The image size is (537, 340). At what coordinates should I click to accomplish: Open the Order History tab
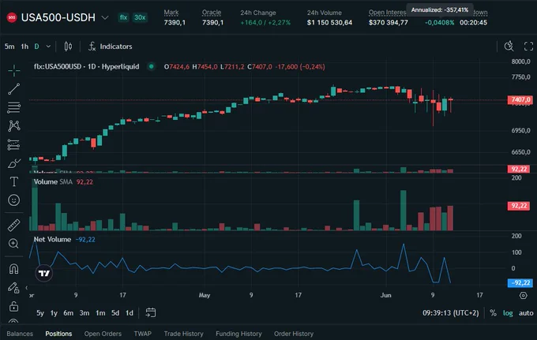pyautogui.click(x=294, y=334)
